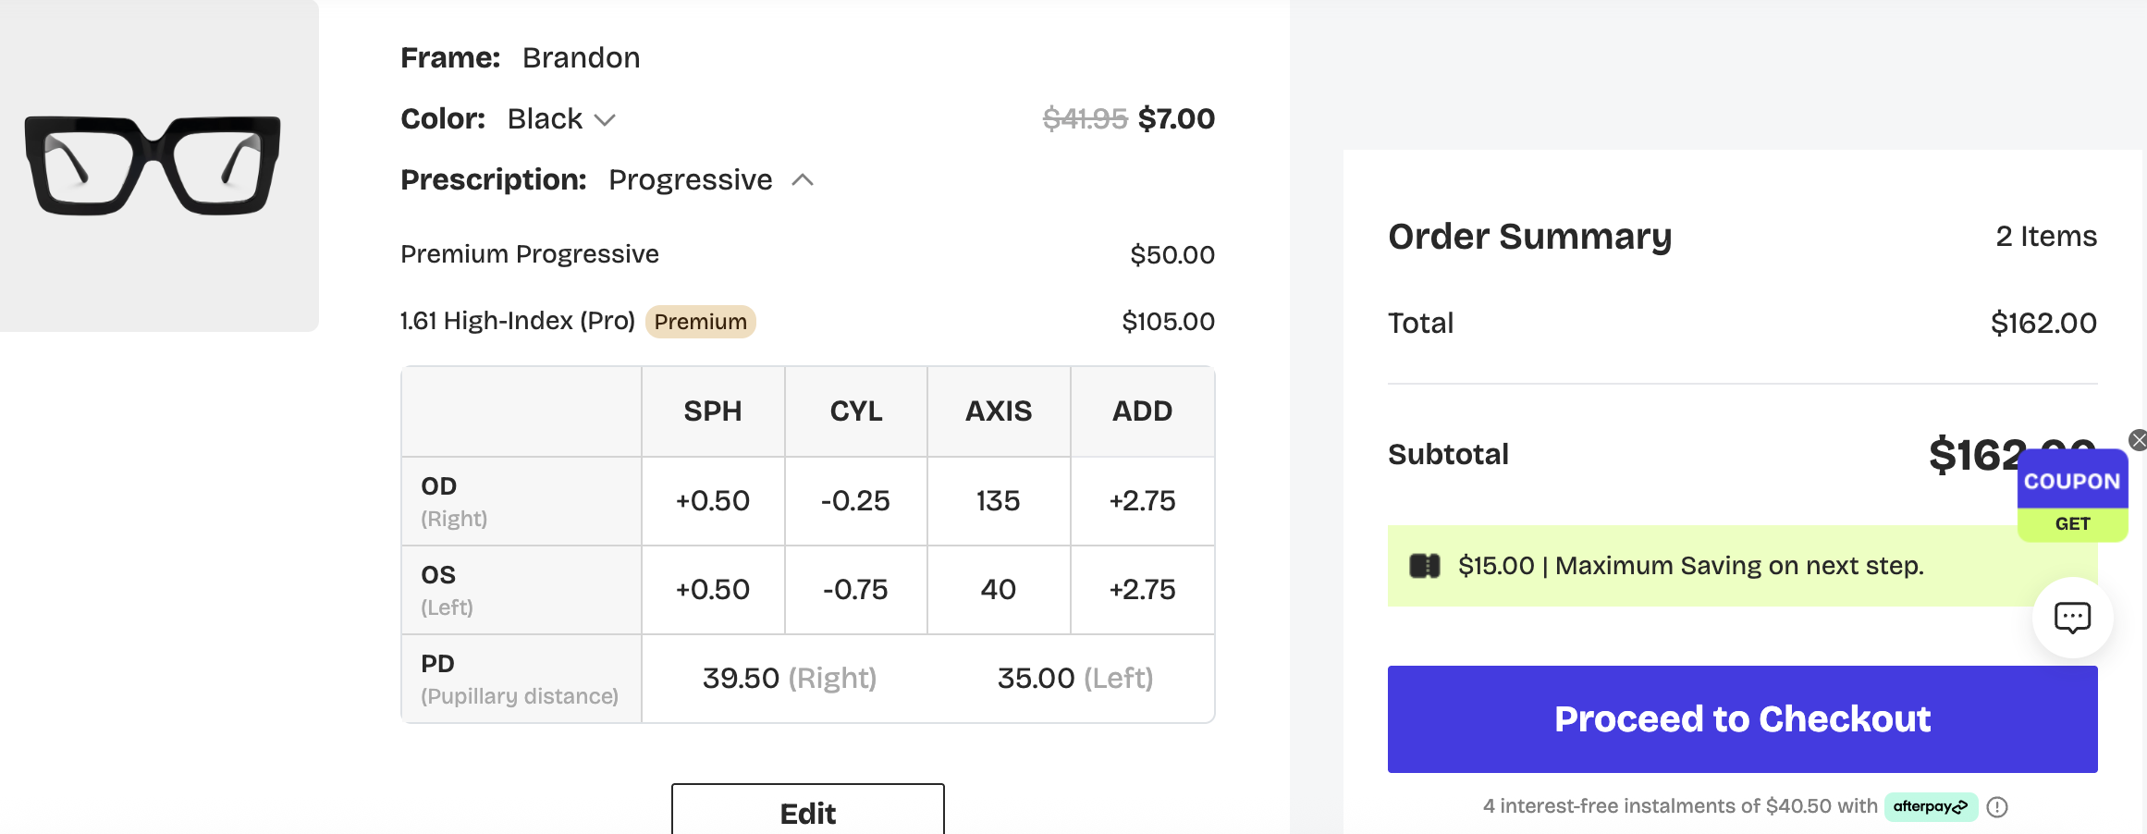Open the live chat bubble icon

(2072, 618)
